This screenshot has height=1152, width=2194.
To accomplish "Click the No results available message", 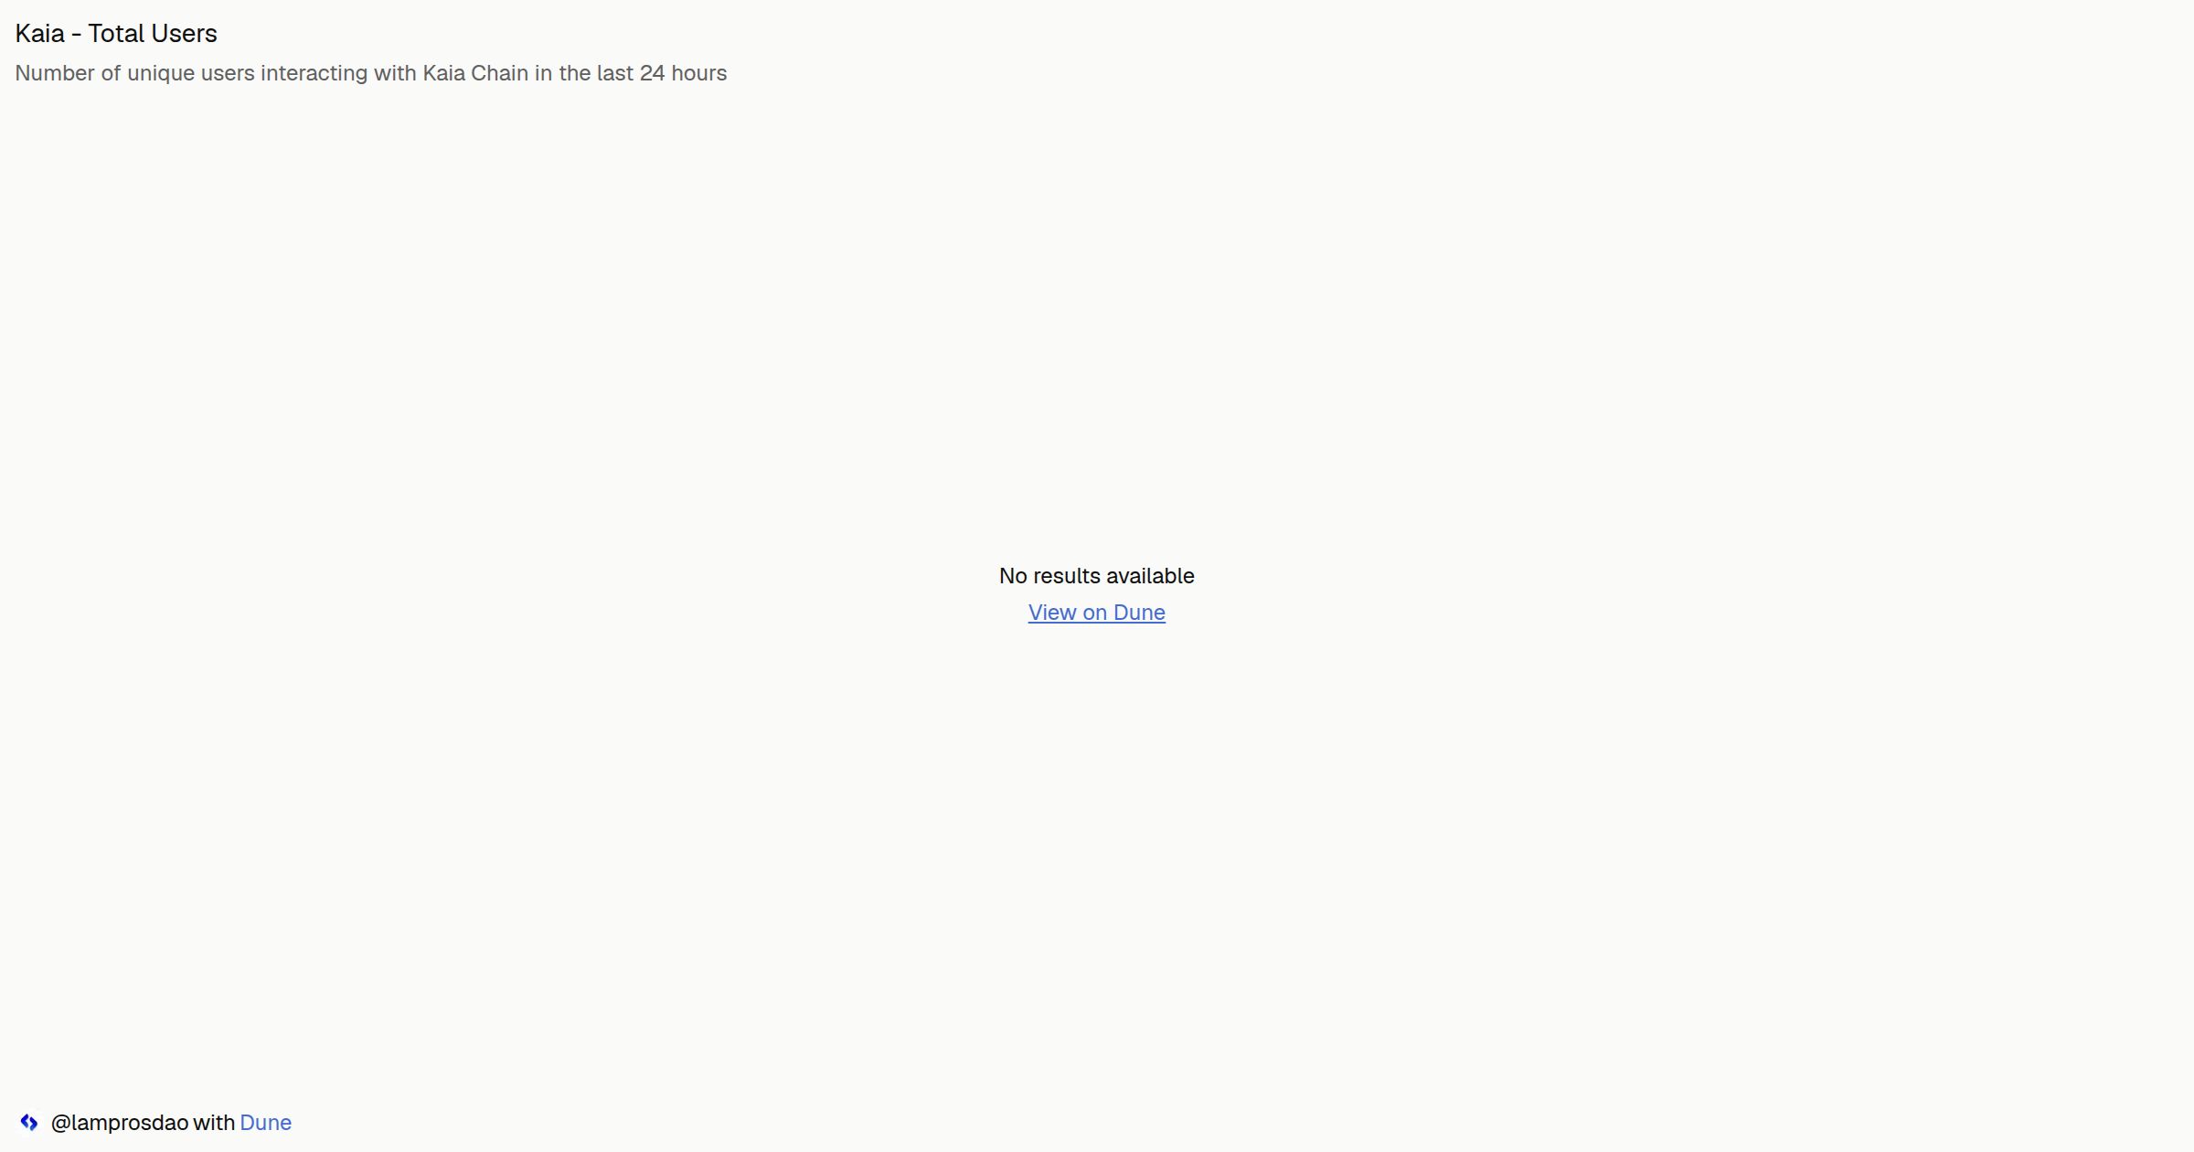I will [1096, 576].
